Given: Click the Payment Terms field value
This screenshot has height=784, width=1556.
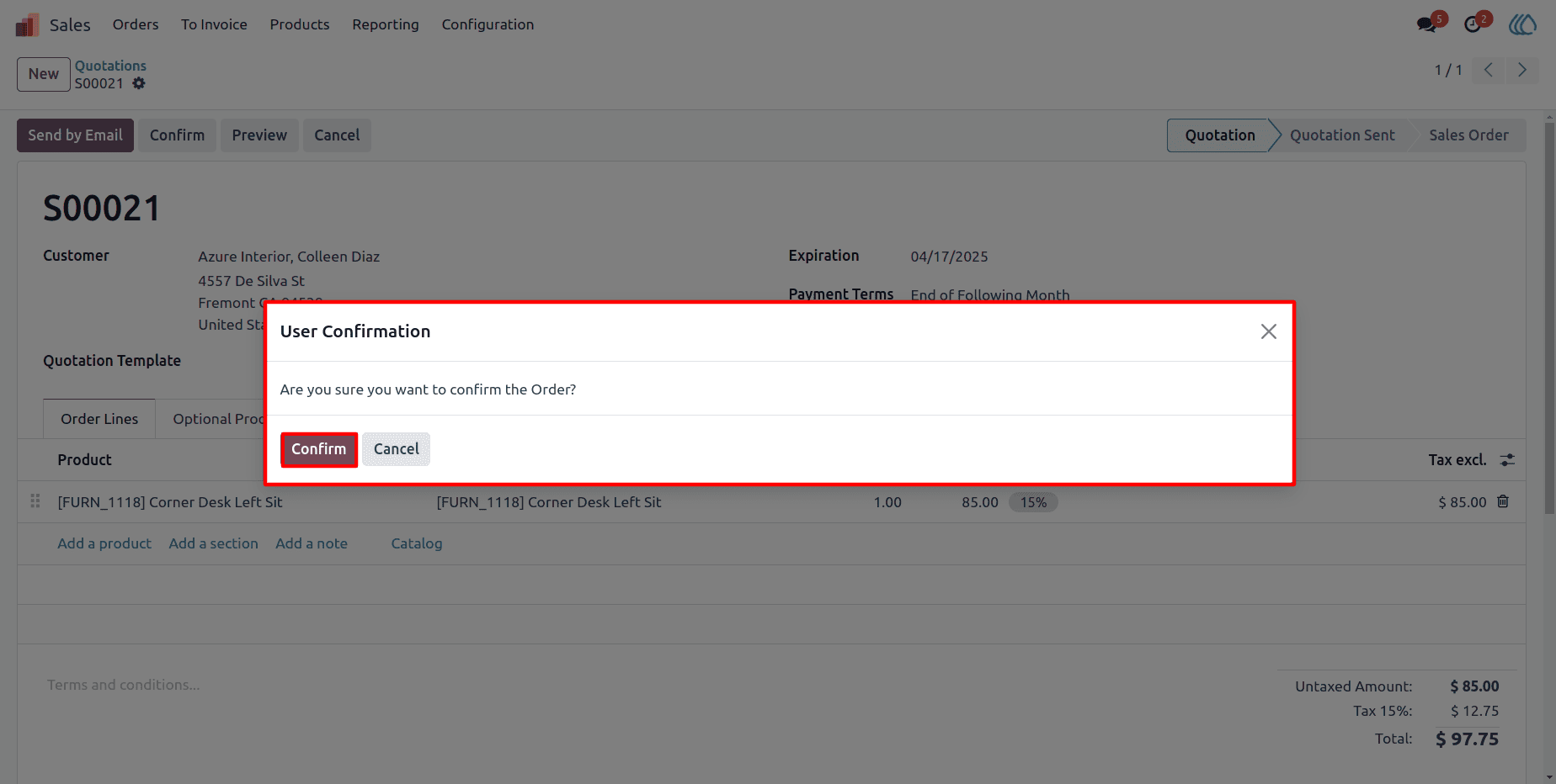Looking at the screenshot, I should [x=990, y=294].
